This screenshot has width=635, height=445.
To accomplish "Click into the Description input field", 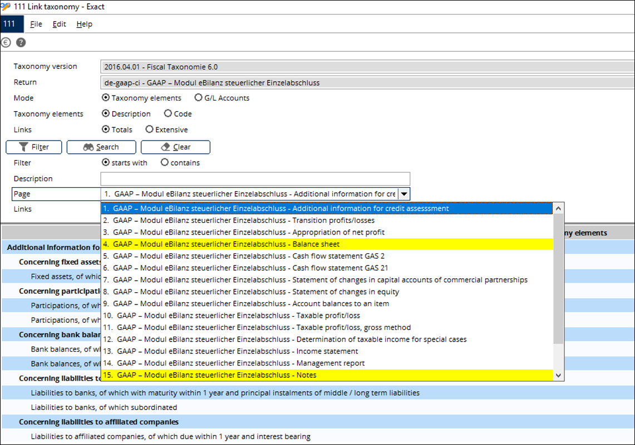I will click(x=255, y=179).
